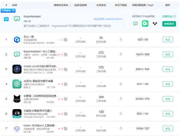Image resolution: width=180 pixels, height=136 pixels.
Task: Click download lock icon in 创意猫 row
Action: 121,99
